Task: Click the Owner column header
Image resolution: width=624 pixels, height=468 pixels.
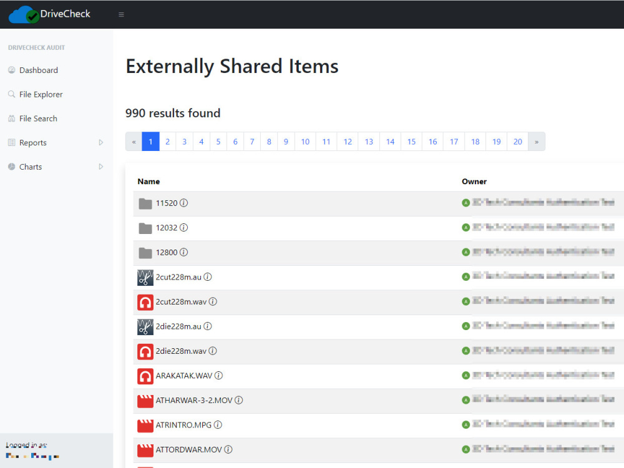Action: tap(474, 182)
